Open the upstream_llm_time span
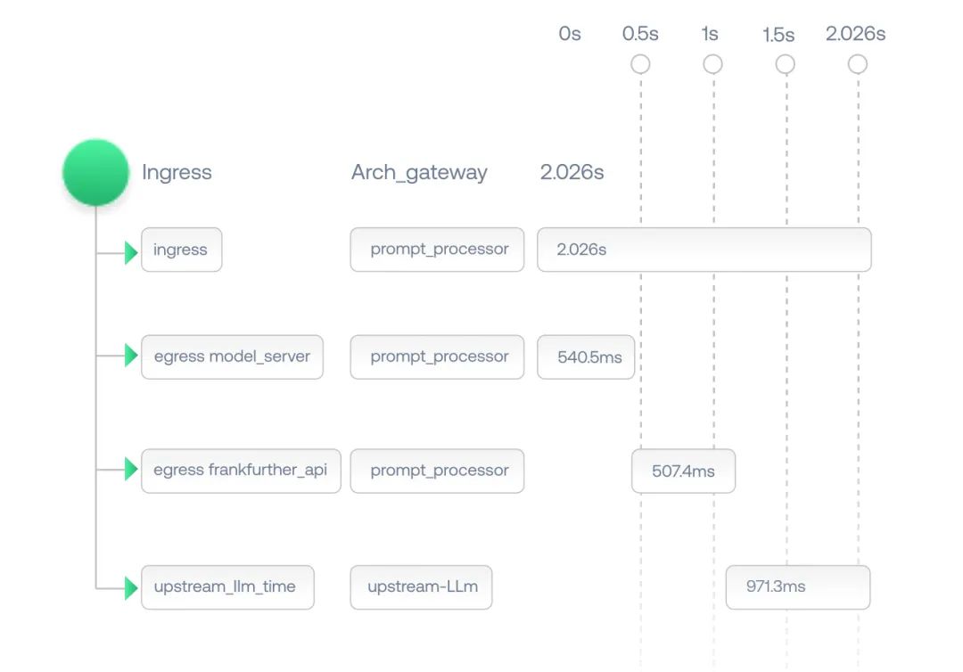 (x=228, y=587)
